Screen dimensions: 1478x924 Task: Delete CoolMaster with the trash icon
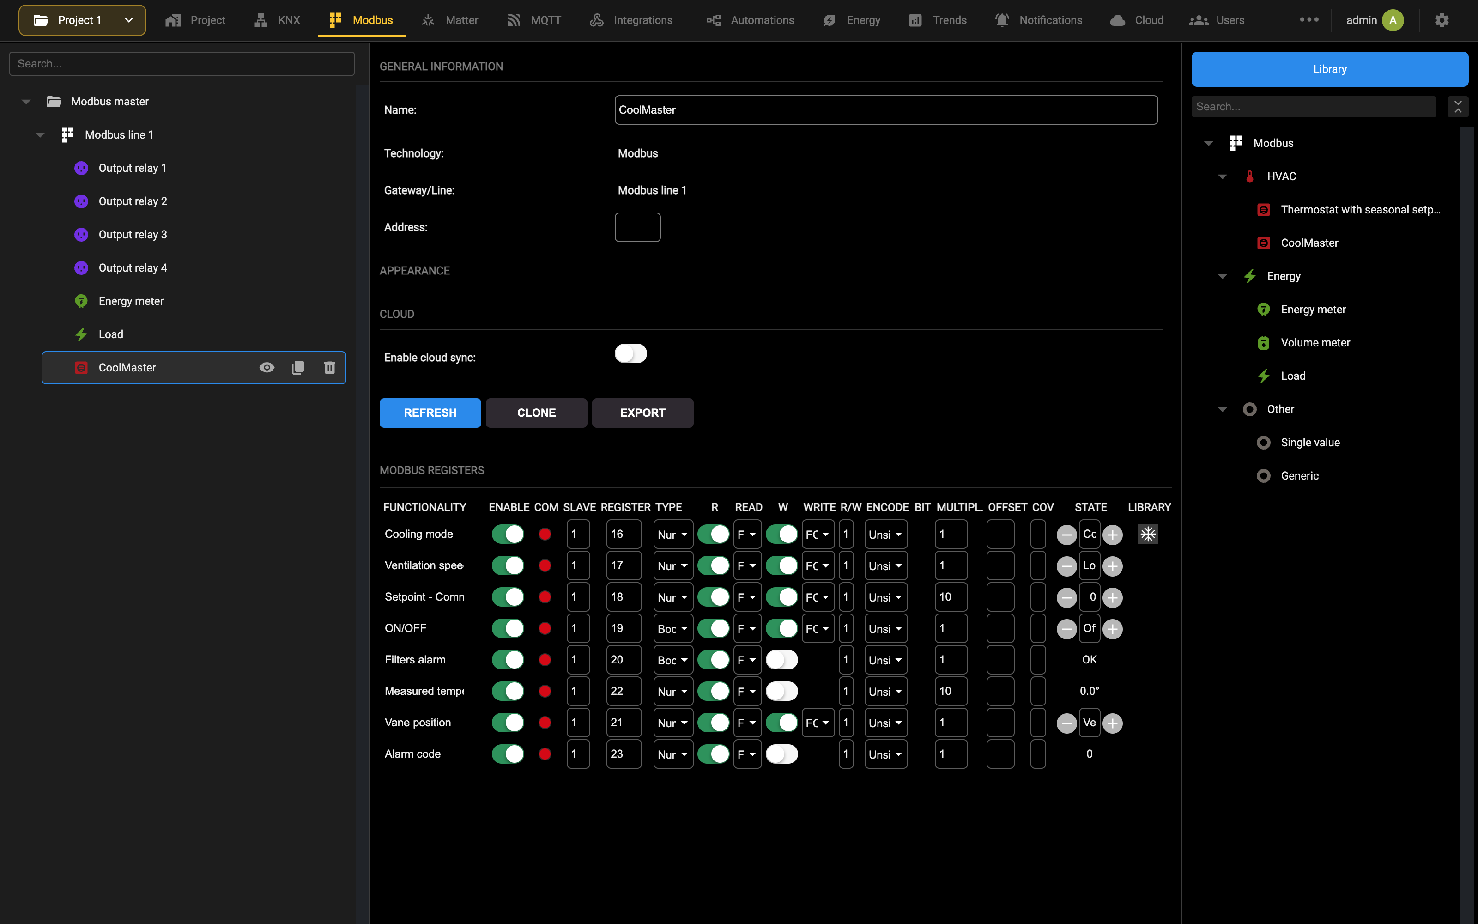pos(329,367)
